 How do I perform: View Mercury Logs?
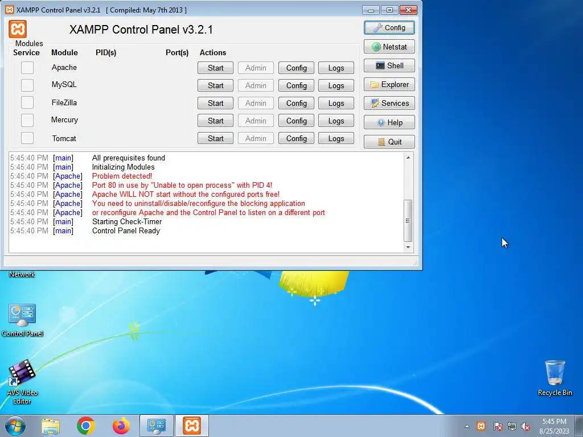(x=336, y=121)
